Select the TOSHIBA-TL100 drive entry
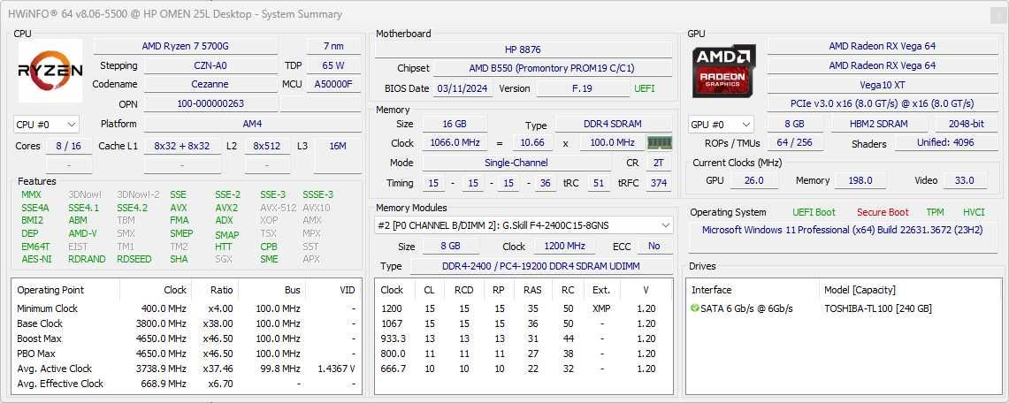The image size is (1009, 403). coord(878,308)
